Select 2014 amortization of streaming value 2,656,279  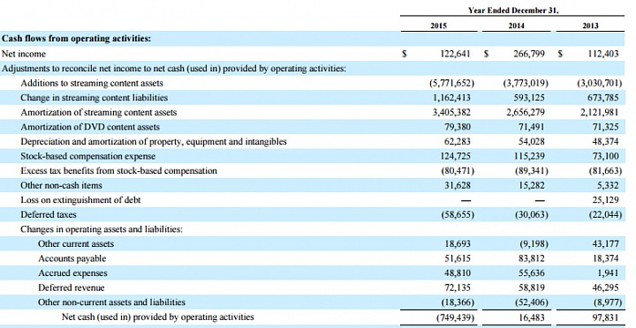[526, 112]
